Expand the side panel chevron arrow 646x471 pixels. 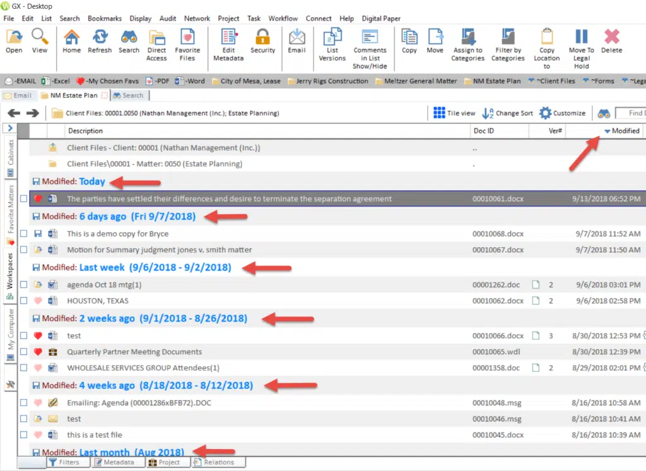pyautogui.click(x=10, y=128)
